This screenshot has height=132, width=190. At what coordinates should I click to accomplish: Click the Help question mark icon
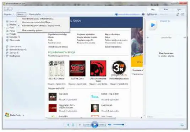click(143, 14)
